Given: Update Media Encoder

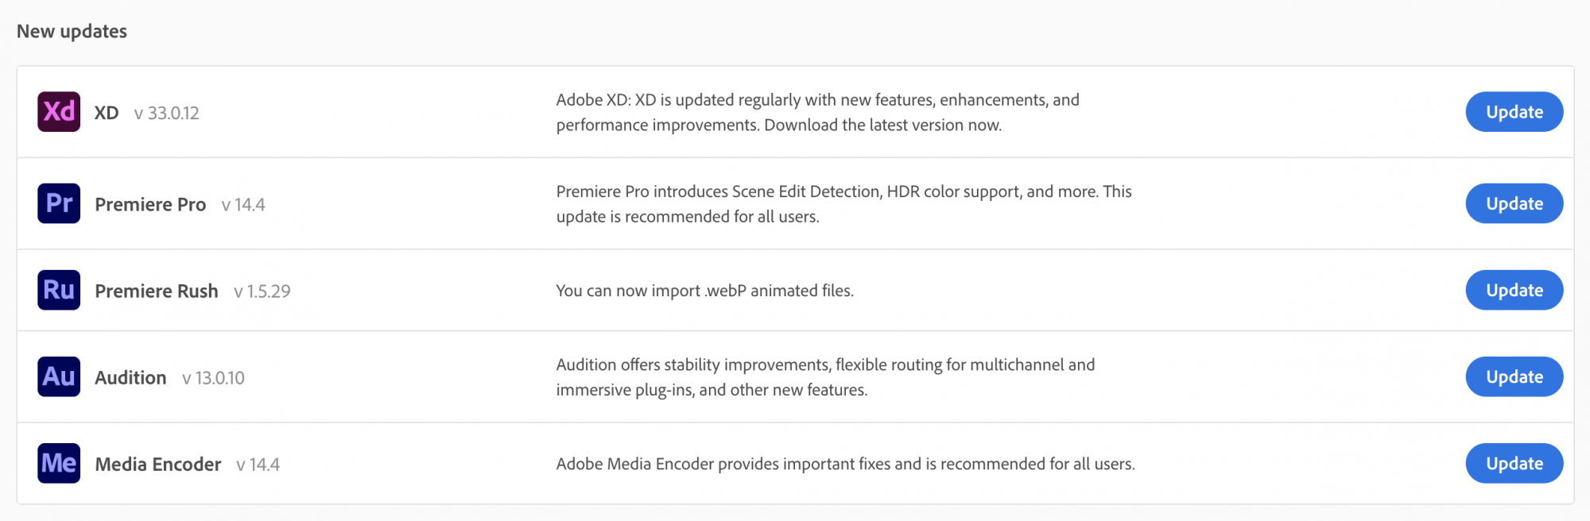Looking at the screenshot, I should click(1514, 463).
